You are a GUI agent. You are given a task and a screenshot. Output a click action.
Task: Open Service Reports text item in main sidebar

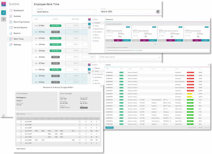(20, 28)
